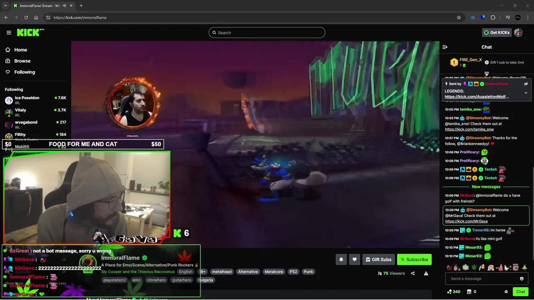The width and height of the screenshot is (534, 300).
Task: Click the green Subscribe button
Action: point(414,260)
